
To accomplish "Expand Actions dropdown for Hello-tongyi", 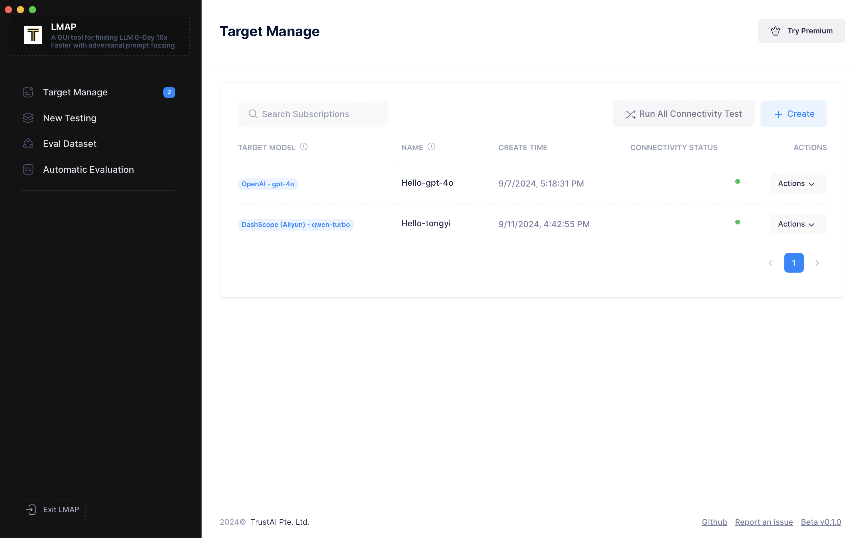I will coord(798,224).
